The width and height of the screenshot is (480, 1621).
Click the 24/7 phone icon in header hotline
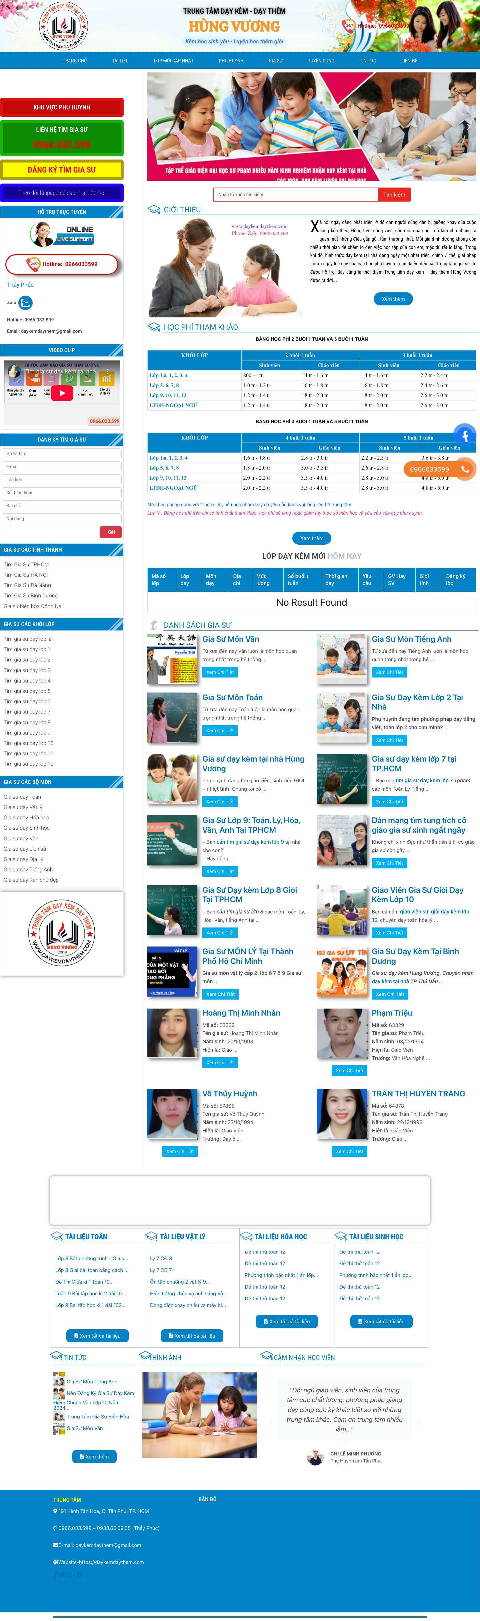point(348,25)
